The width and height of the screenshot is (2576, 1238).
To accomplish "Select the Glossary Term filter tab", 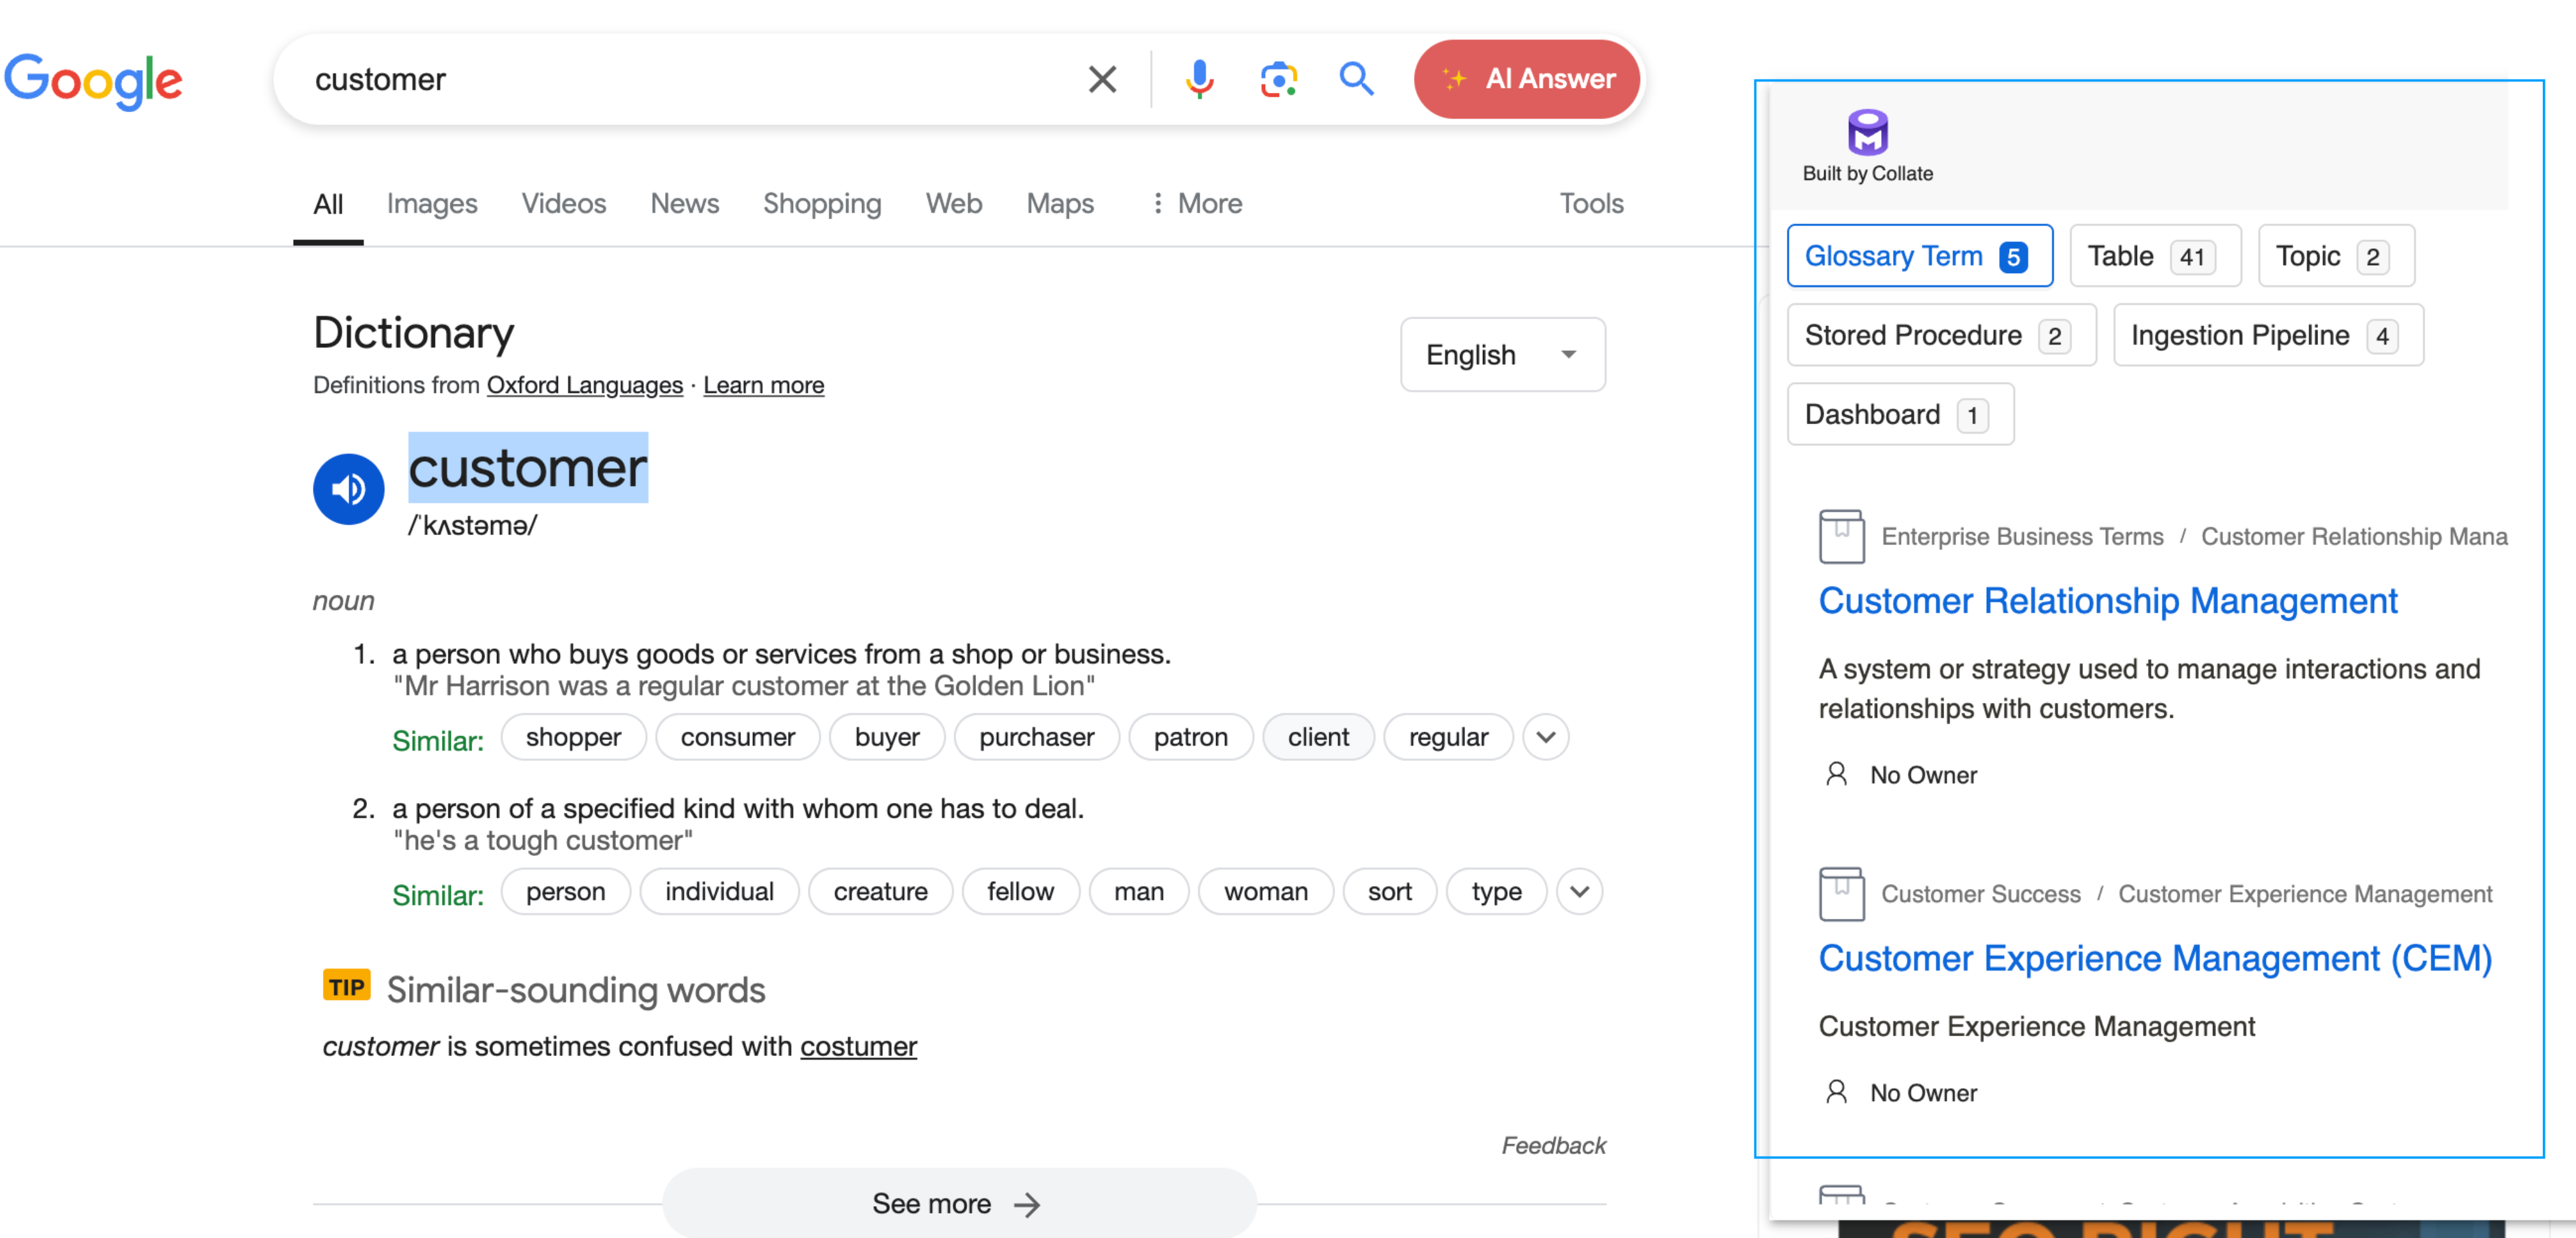I will [1919, 256].
